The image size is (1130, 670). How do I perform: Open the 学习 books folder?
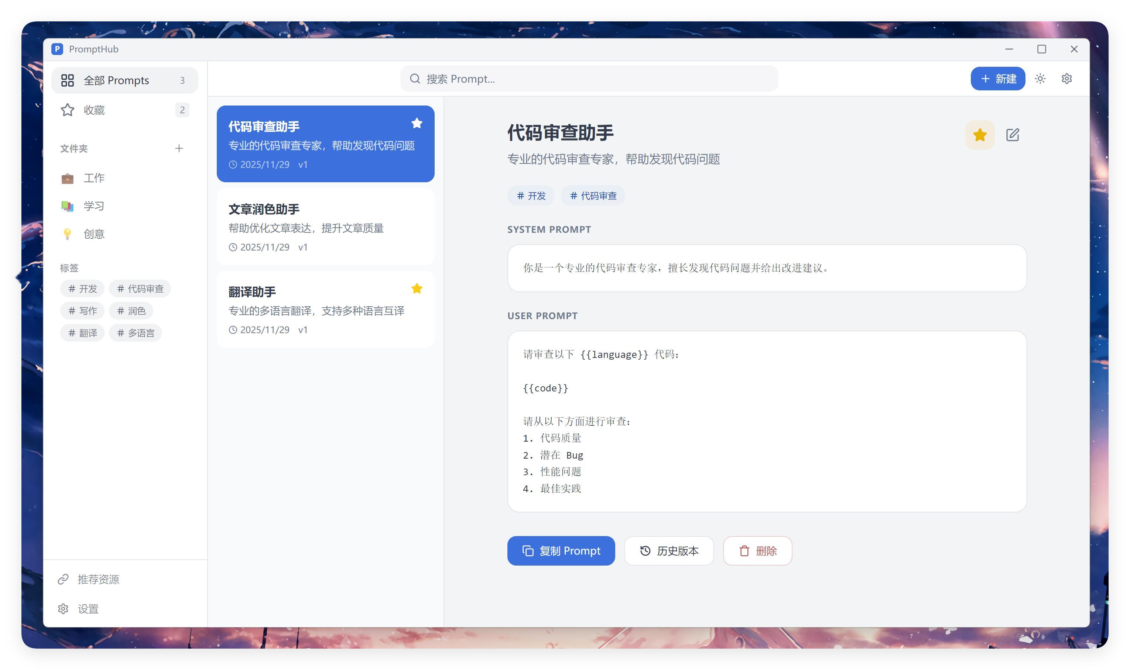pos(94,206)
